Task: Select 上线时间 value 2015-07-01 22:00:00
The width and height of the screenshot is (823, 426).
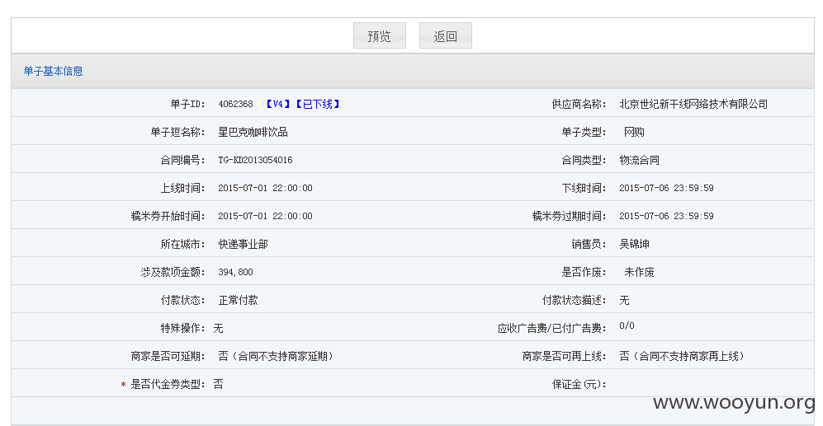Action: 265,188
